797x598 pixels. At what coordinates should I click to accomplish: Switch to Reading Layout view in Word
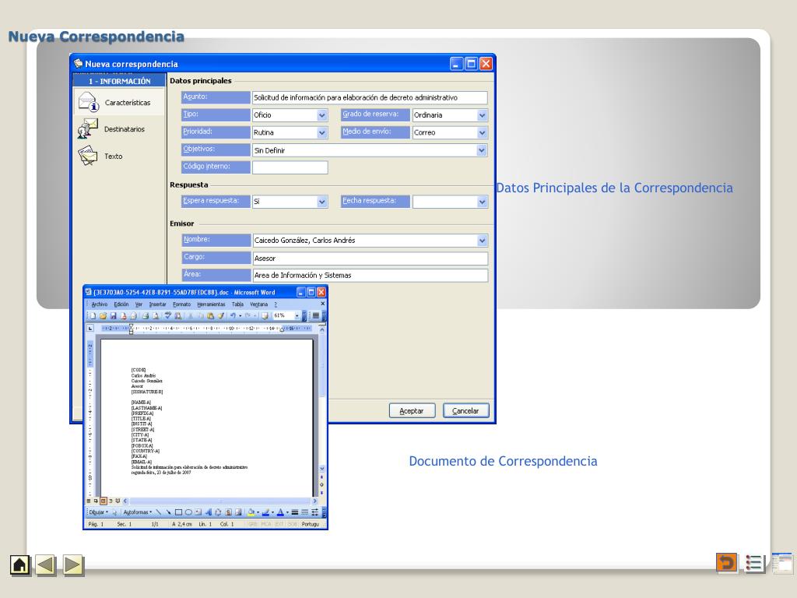pos(118,501)
